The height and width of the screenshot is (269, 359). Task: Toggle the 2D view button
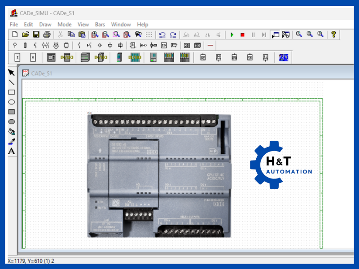(187, 45)
